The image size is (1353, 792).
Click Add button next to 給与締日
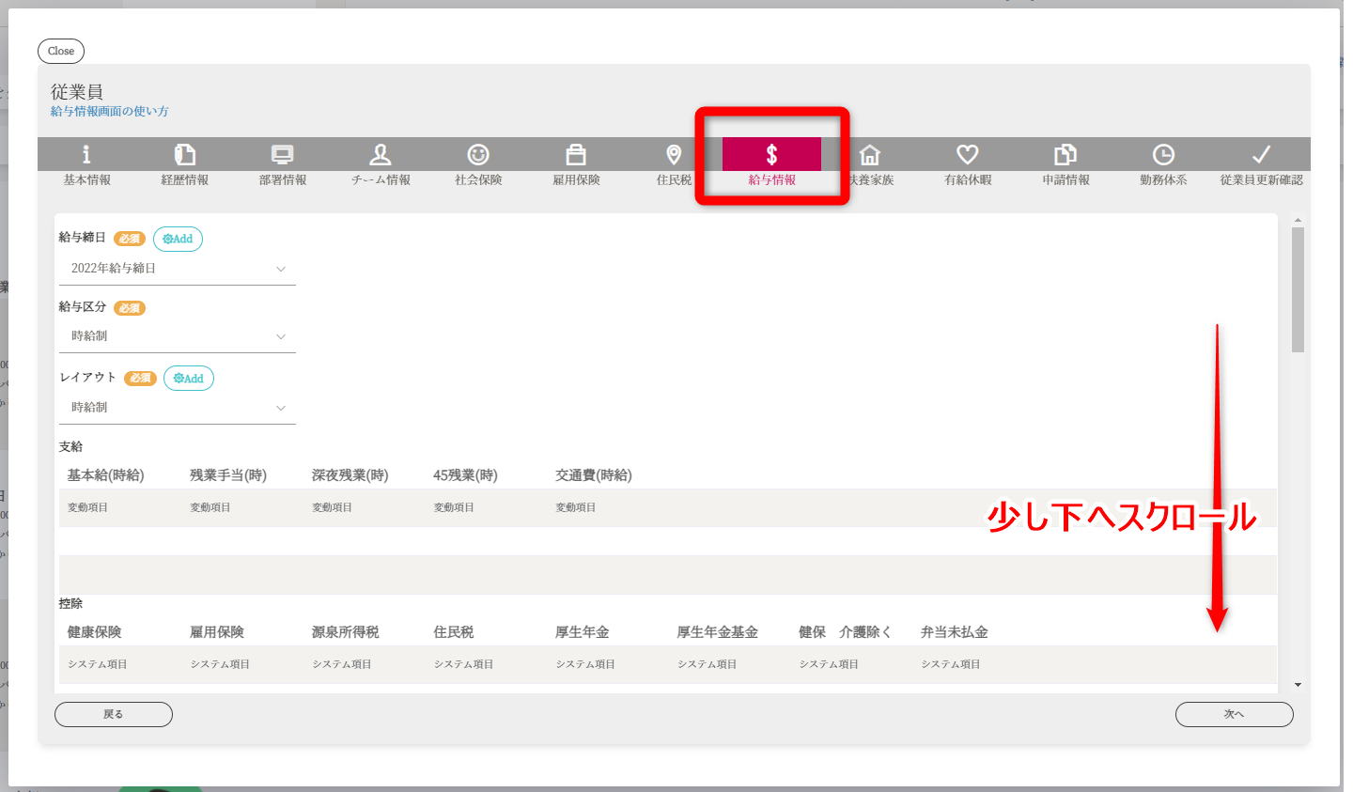tap(178, 240)
